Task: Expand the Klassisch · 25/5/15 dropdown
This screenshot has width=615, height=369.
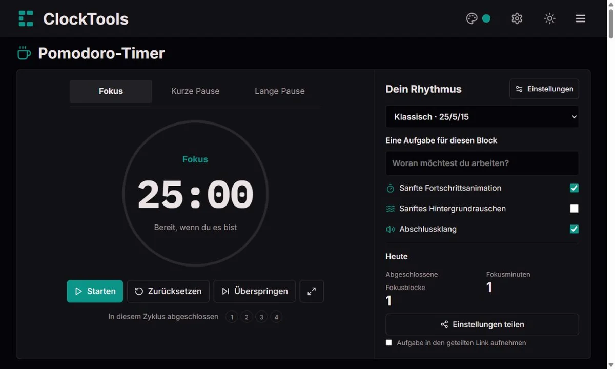Action: pos(482,117)
